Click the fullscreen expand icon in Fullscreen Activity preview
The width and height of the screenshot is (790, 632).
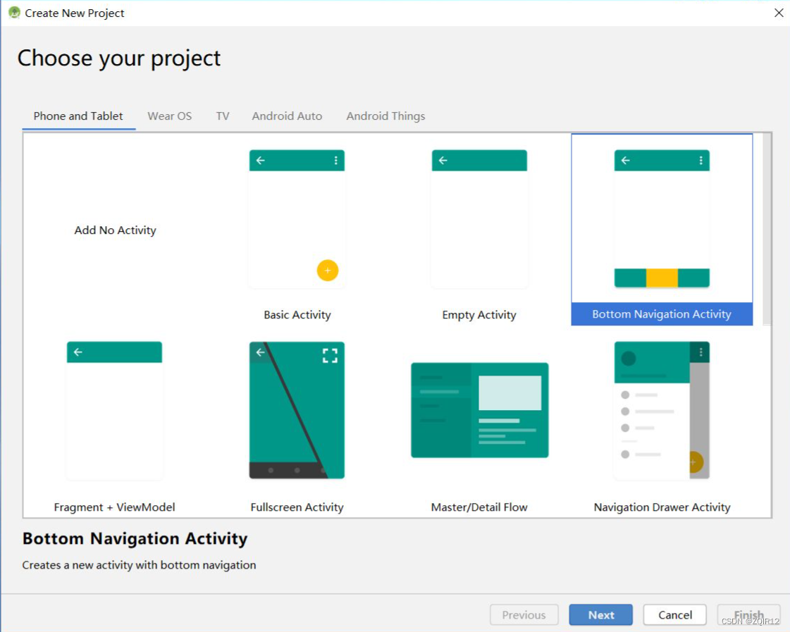coord(330,356)
